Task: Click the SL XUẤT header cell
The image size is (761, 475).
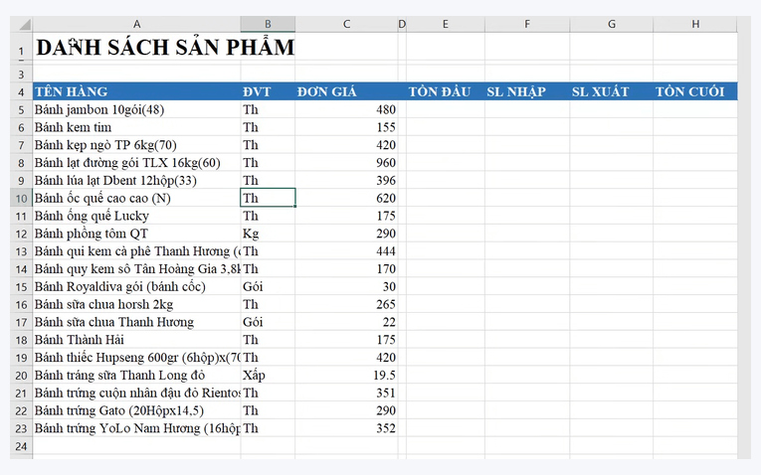Action: [x=612, y=91]
